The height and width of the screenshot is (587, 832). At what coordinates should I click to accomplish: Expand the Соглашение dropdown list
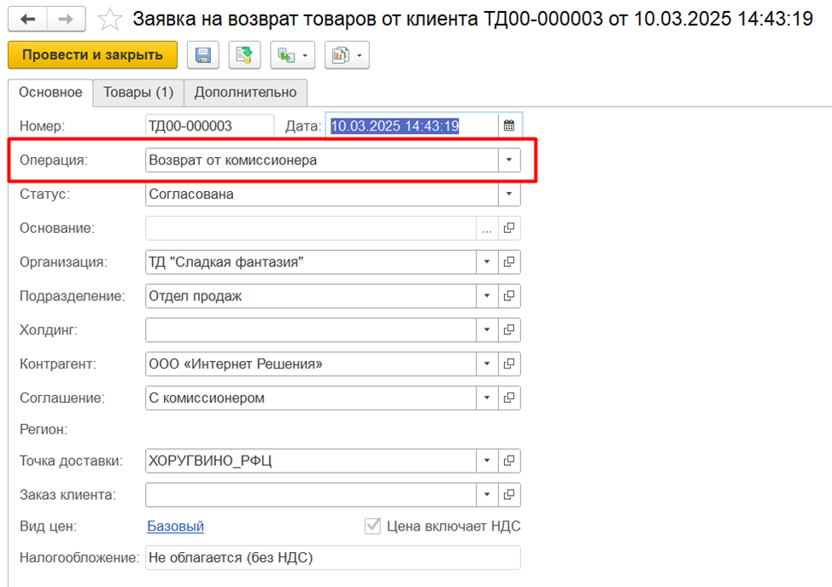pyautogui.click(x=487, y=398)
